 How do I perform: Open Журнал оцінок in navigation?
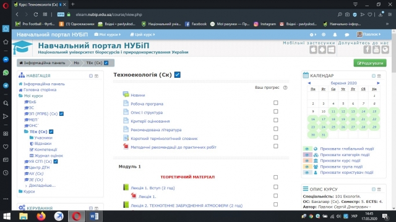(x=48, y=155)
